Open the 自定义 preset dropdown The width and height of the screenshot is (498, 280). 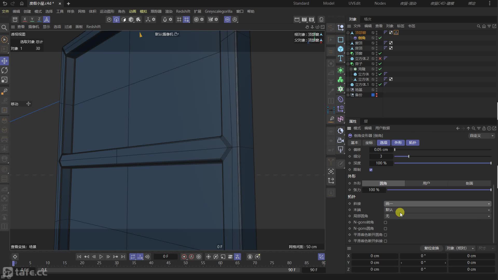click(481, 136)
